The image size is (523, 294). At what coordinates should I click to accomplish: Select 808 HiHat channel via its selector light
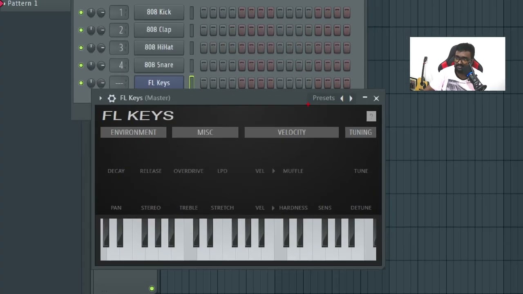(192, 47)
